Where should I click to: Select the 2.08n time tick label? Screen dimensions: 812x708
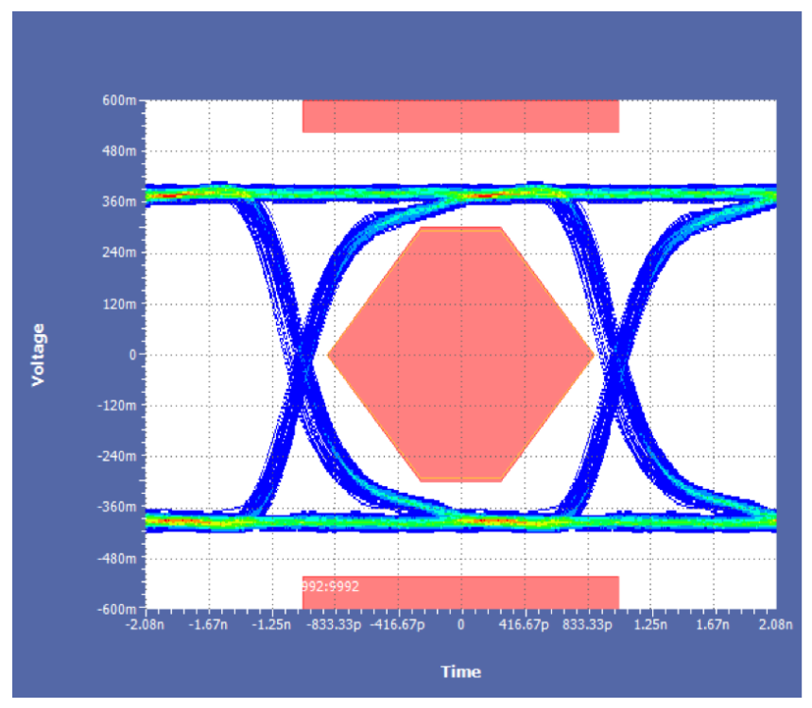[775, 624]
